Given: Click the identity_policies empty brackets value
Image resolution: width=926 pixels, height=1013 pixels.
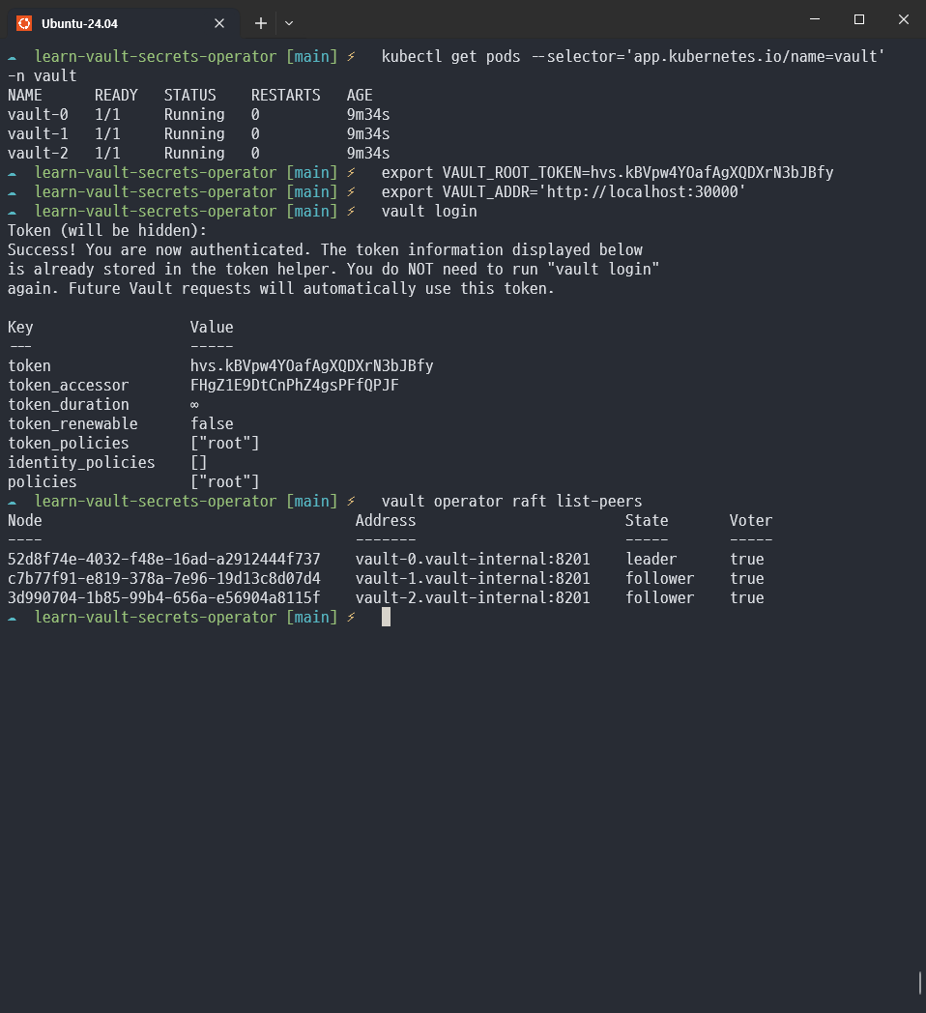Looking at the screenshot, I should tap(198, 463).
